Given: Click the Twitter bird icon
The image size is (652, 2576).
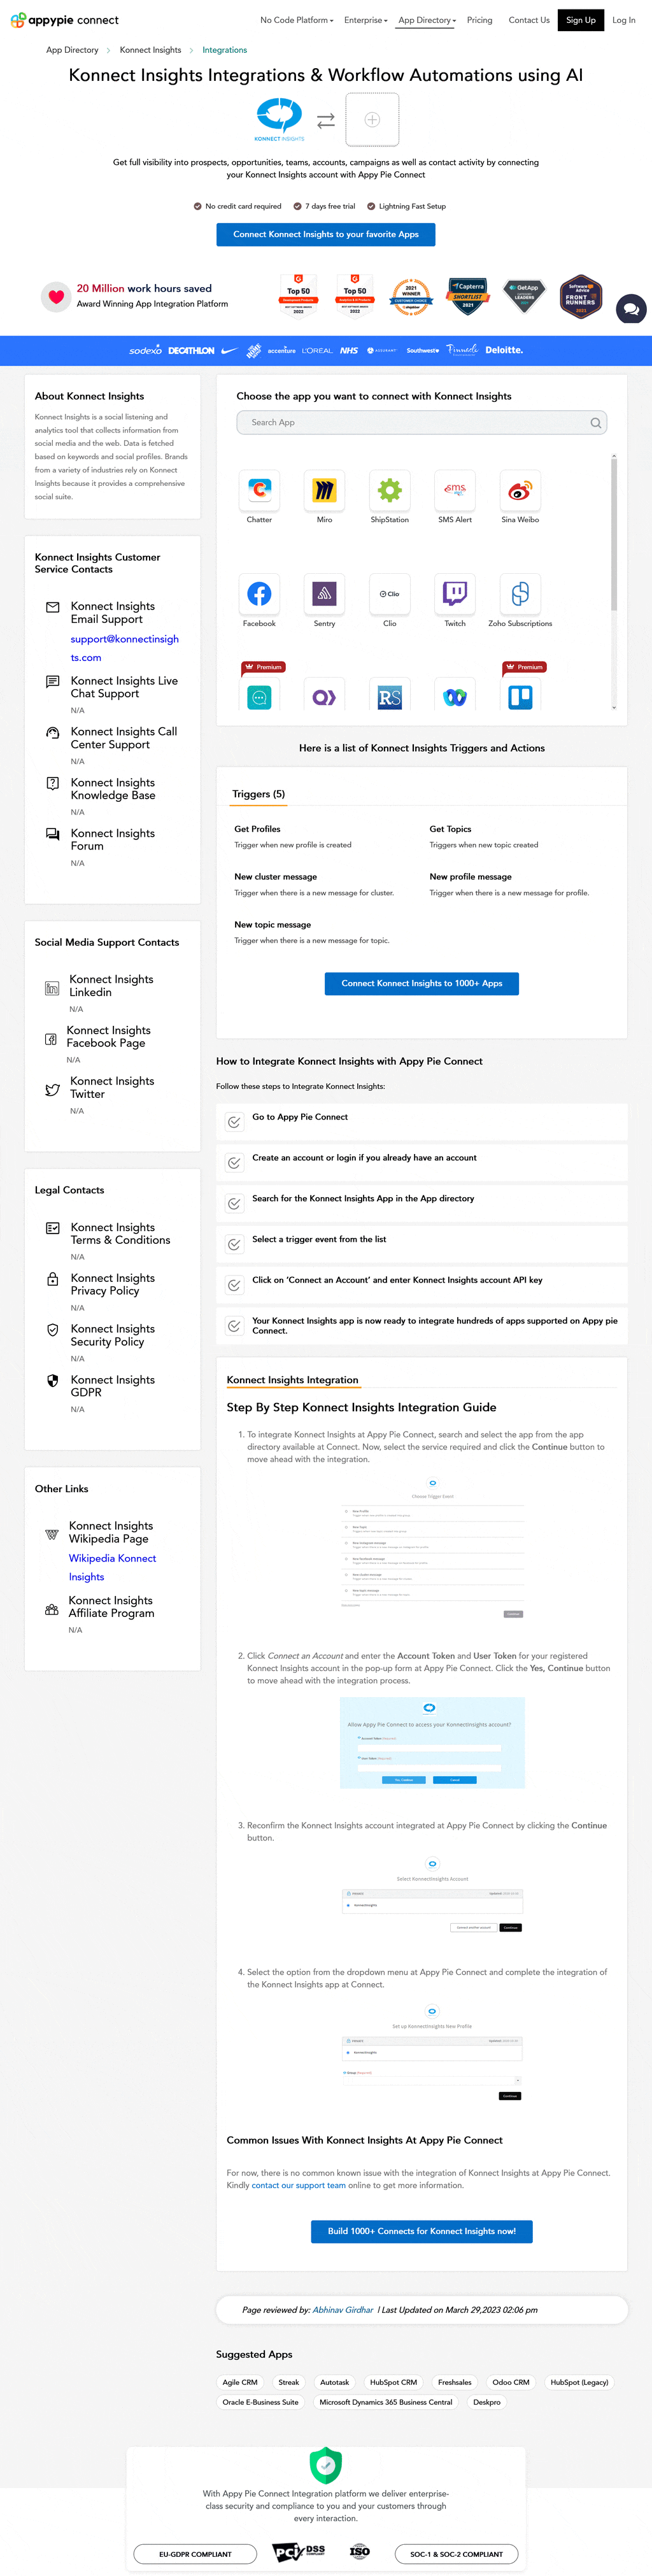Looking at the screenshot, I should coord(52,1090).
